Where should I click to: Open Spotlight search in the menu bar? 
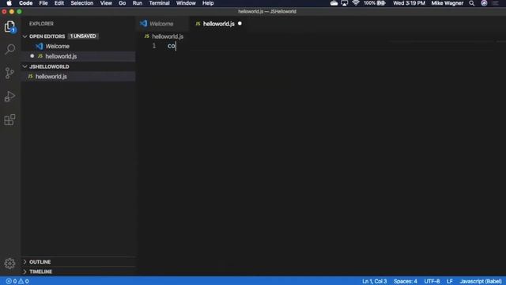472,3
